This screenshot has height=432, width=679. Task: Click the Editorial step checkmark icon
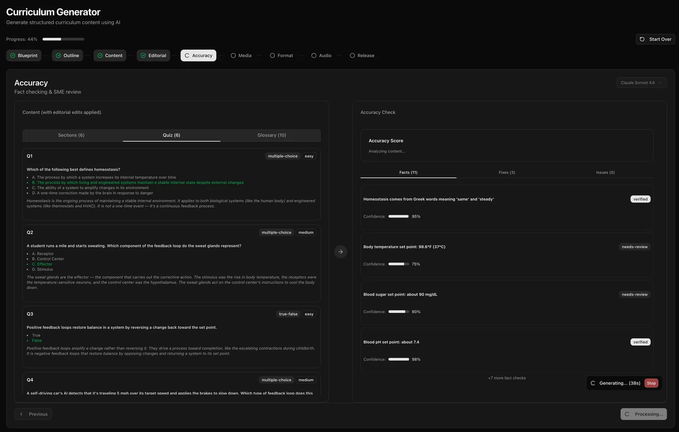(143, 56)
